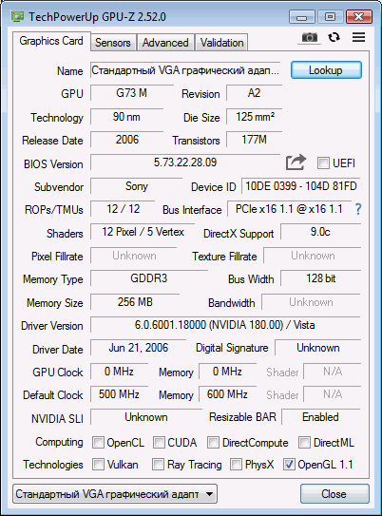Click the Technology field showing 90 nm
Screen dimensions: 382x516
click(x=126, y=117)
